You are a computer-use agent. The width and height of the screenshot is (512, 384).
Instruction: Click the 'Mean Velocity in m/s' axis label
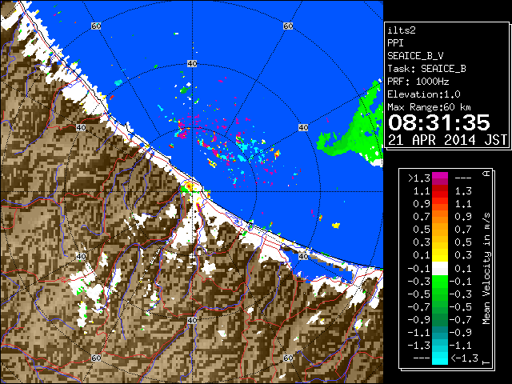486,269
